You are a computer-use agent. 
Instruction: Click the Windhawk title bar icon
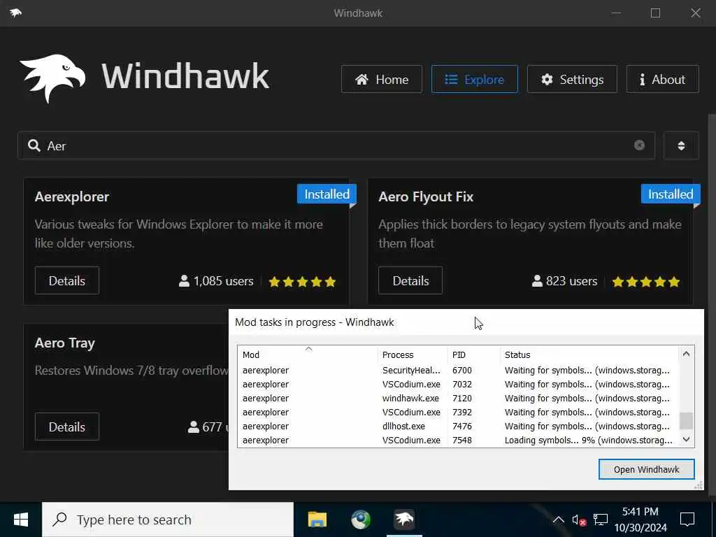15,13
